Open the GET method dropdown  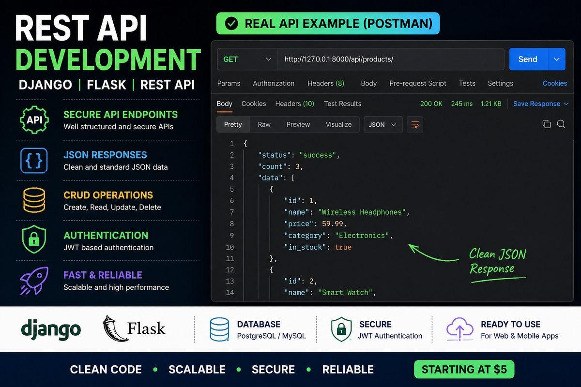point(247,59)
